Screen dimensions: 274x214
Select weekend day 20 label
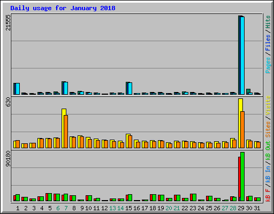tap(169, 208)
